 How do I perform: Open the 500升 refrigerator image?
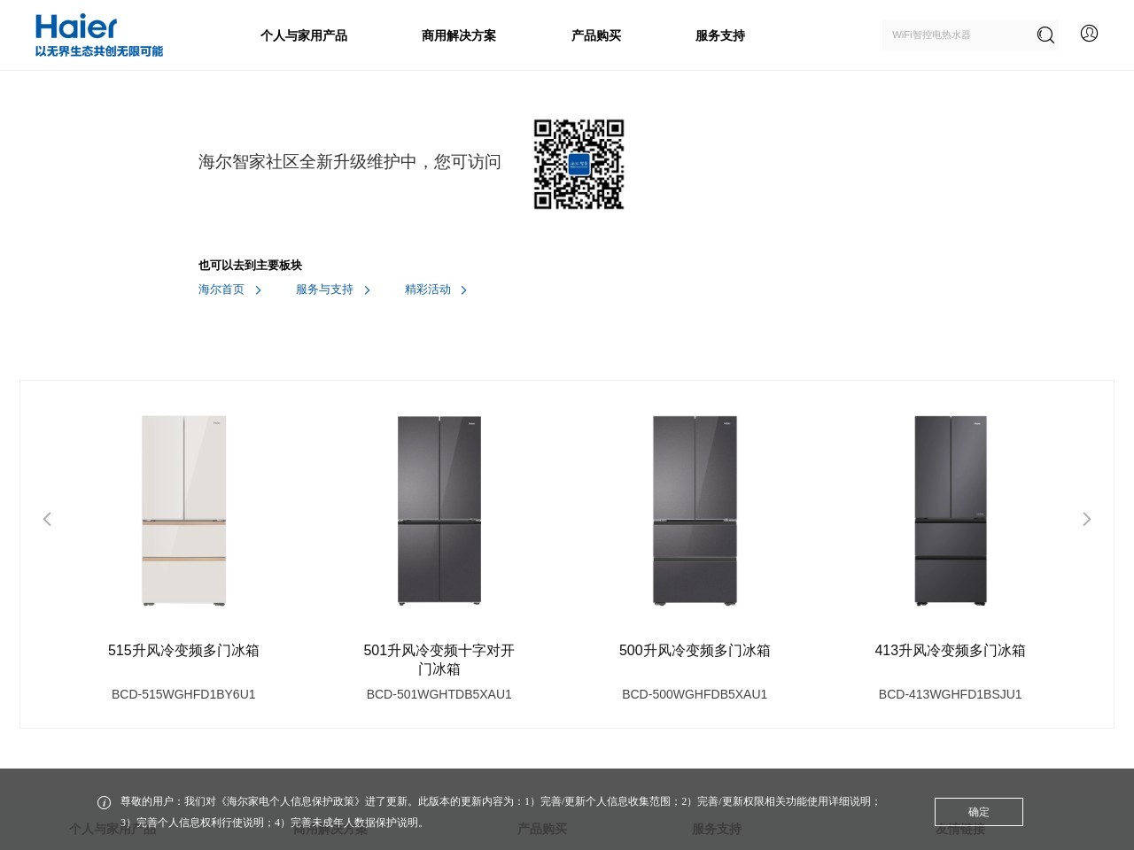[695, 511]
